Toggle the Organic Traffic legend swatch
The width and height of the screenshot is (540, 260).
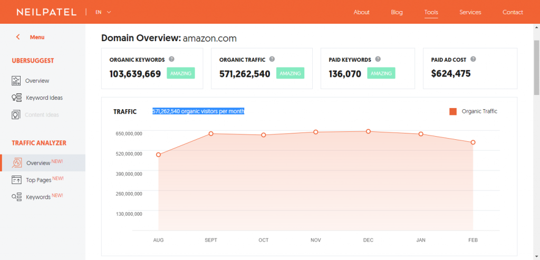click(x=453, y=112)
